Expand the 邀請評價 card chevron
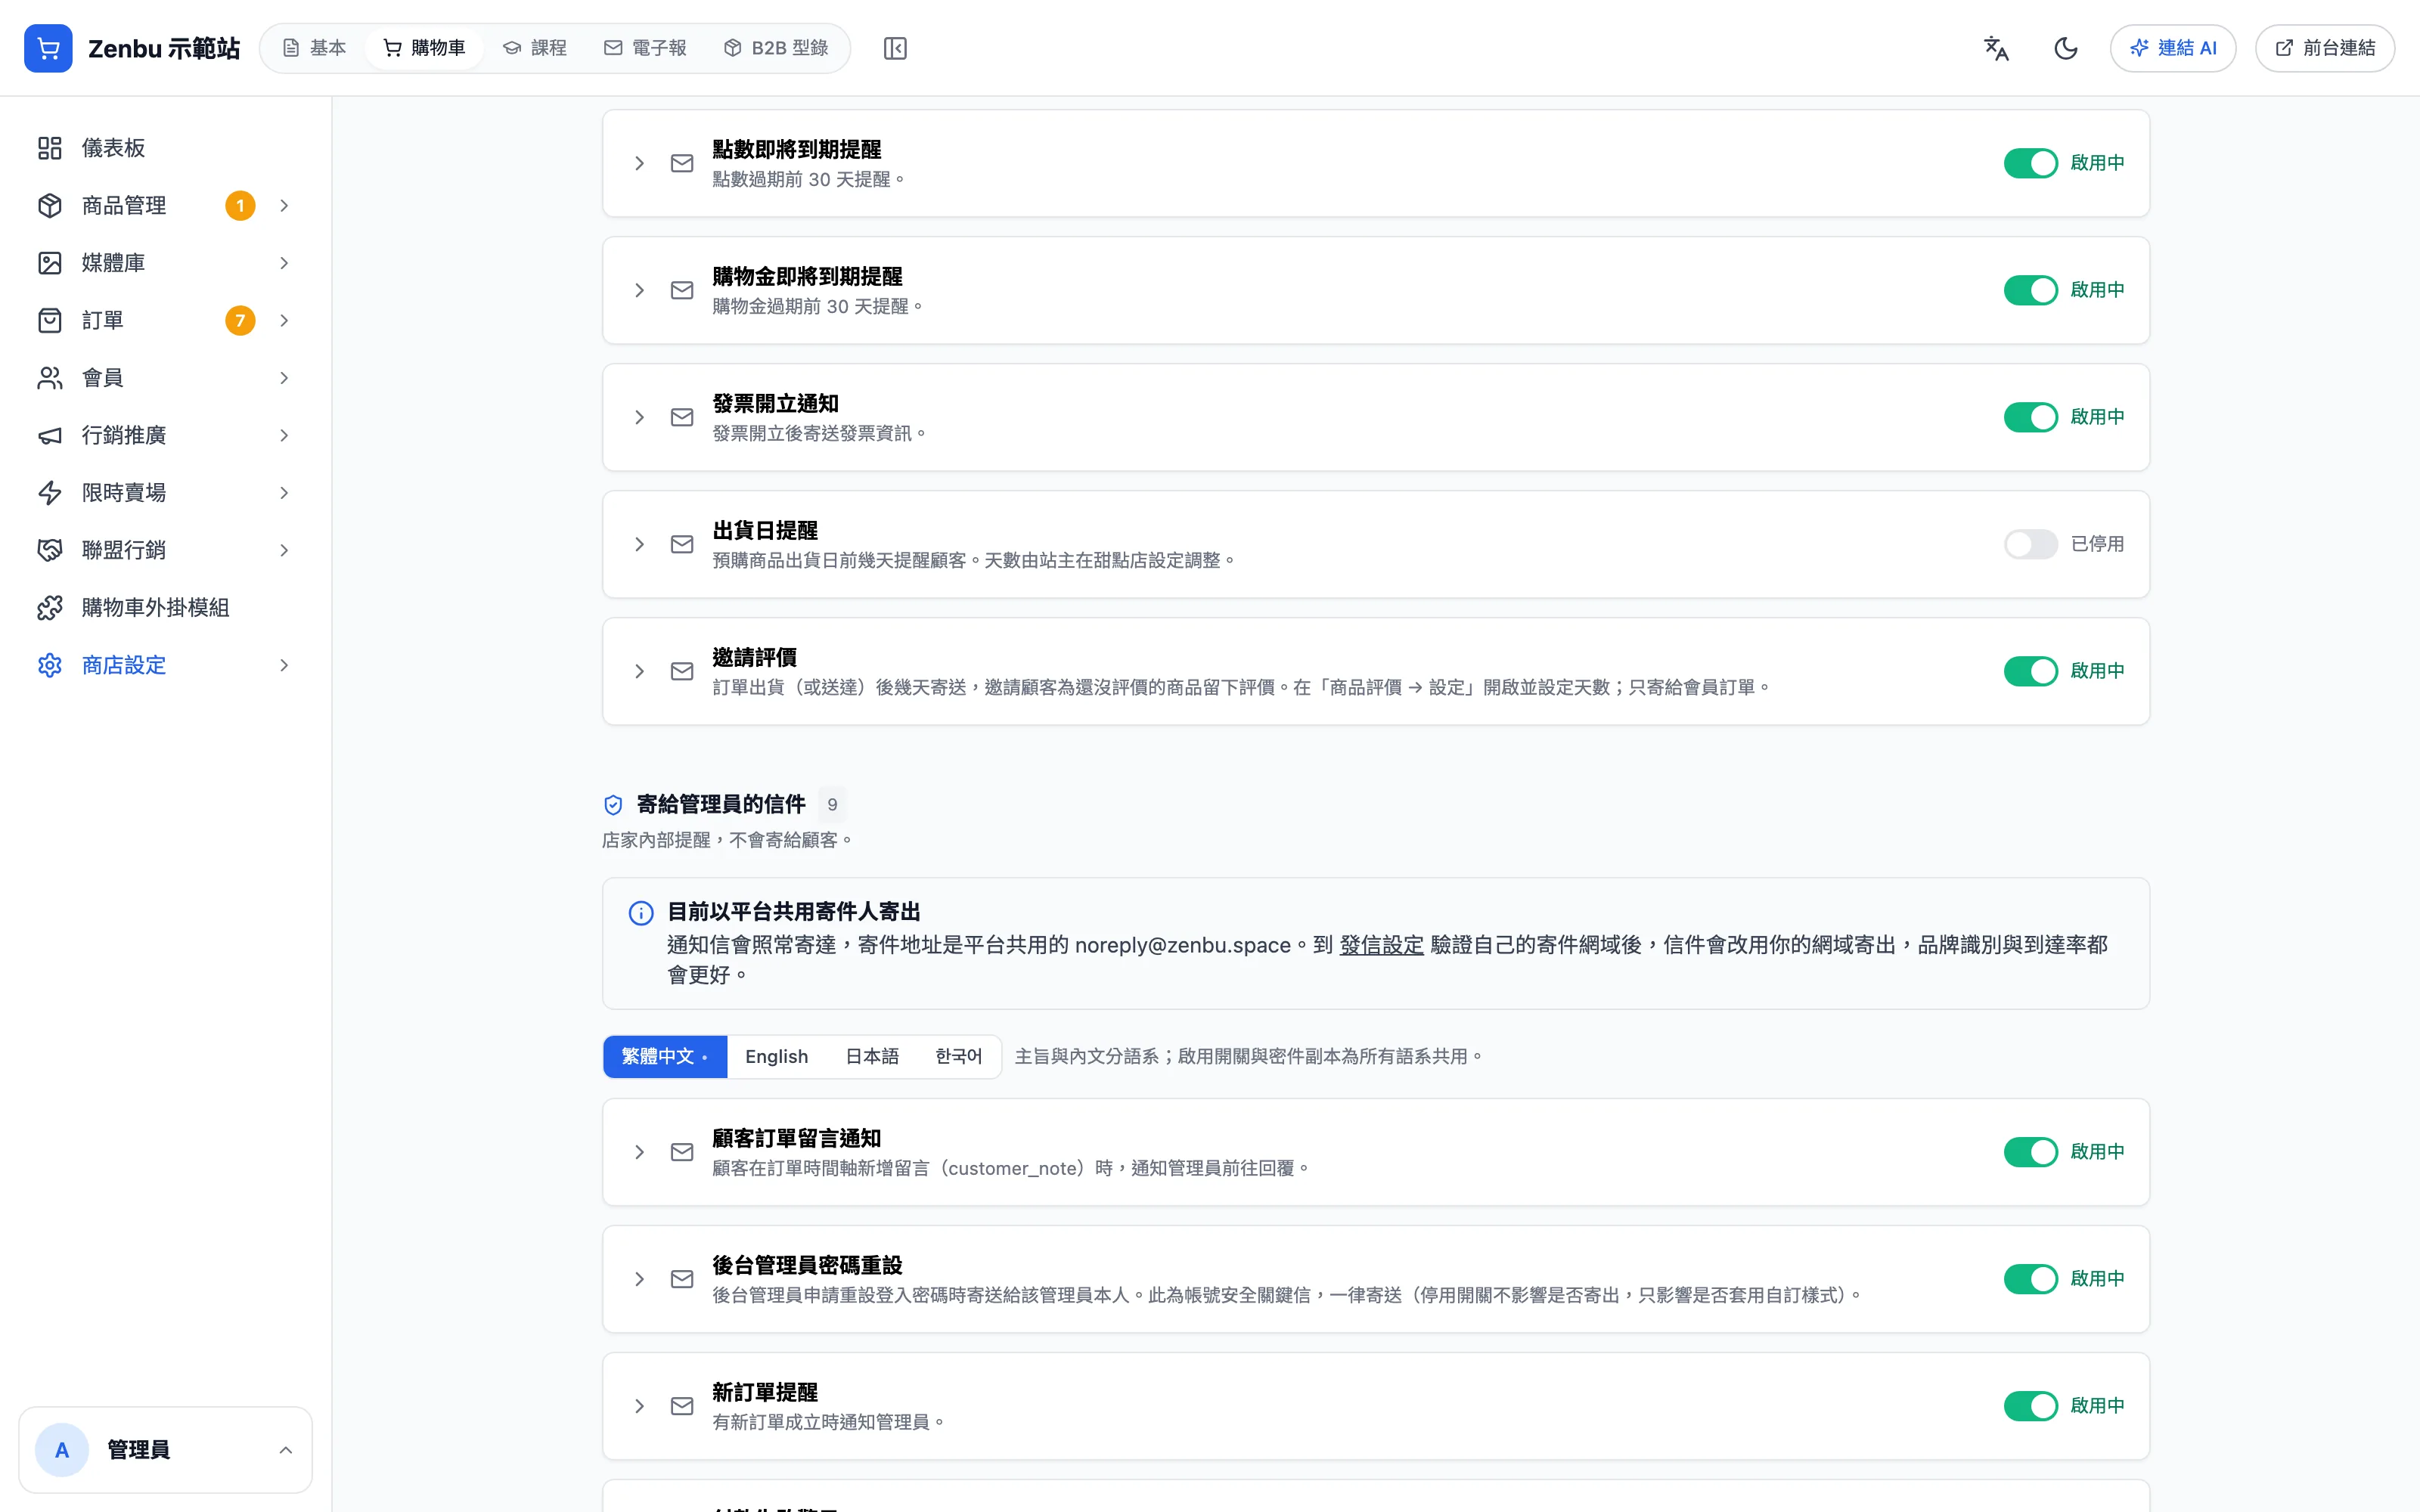 click(640, 671)
